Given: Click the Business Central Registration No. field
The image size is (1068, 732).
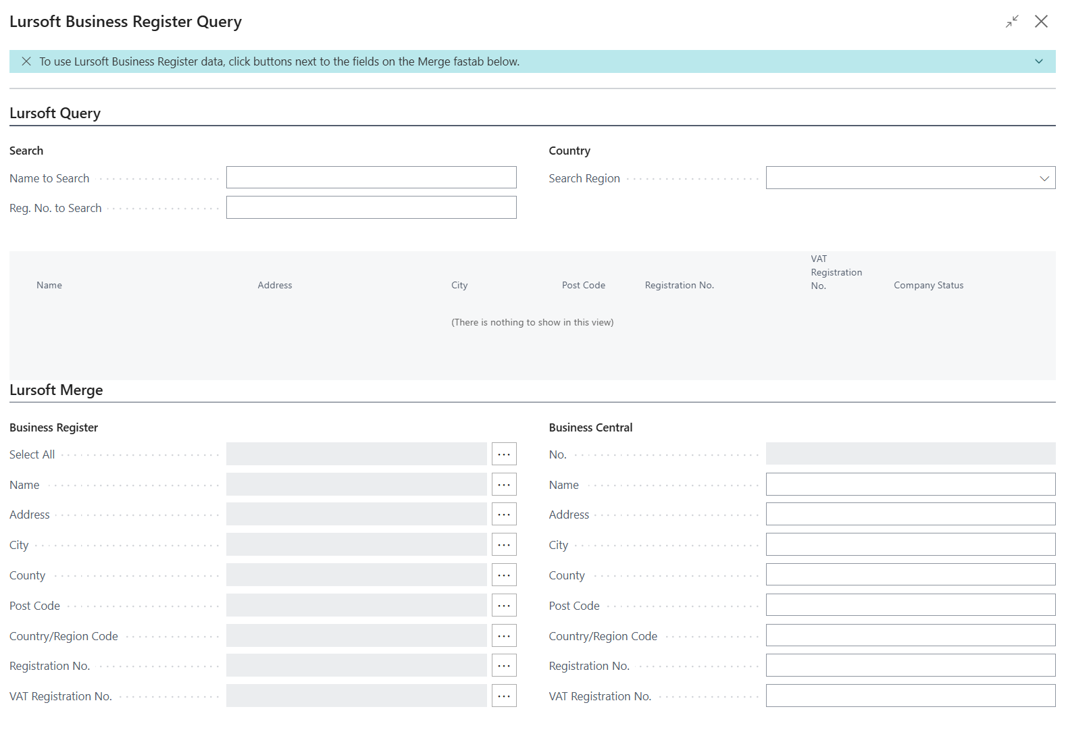Looking at the screenshot, I should 911,665.
